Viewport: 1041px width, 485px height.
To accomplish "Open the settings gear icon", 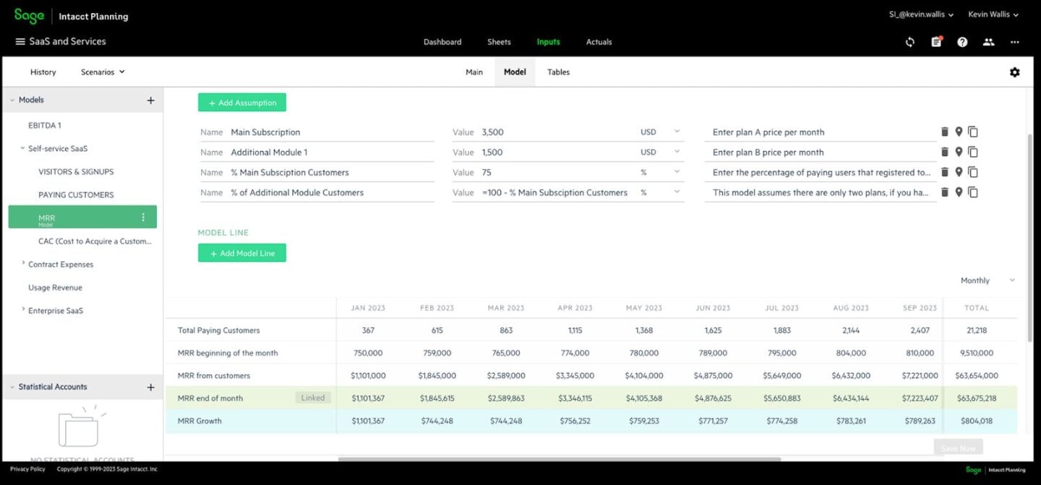I will click(1014, 72).
